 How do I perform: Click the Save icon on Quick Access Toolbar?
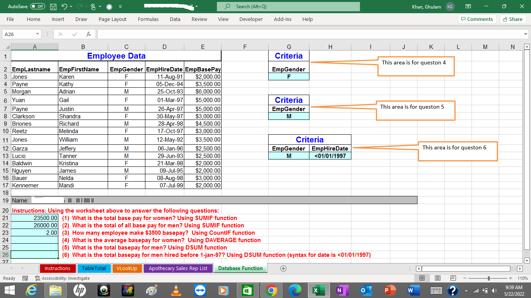(x=54, y=7)
